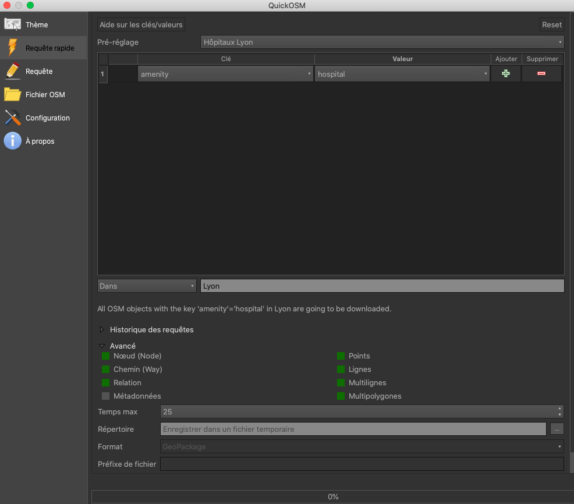Select the Requête rapide lightning icon
Viewport: 574px width, 504px height.
13,48
